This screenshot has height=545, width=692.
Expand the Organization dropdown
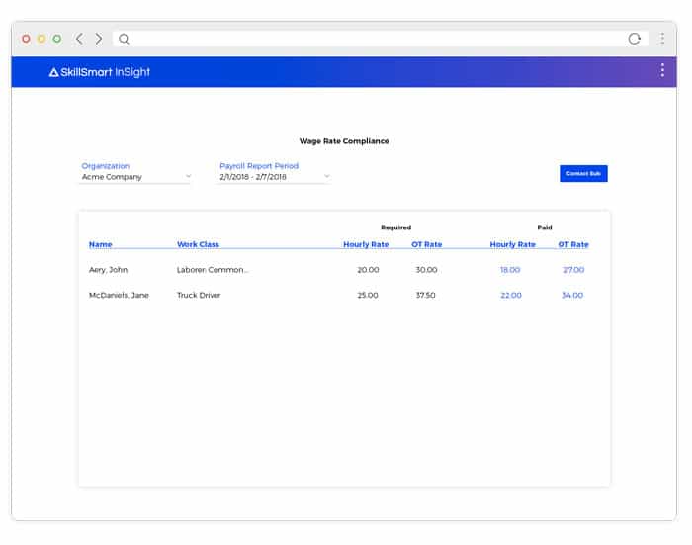135,177
